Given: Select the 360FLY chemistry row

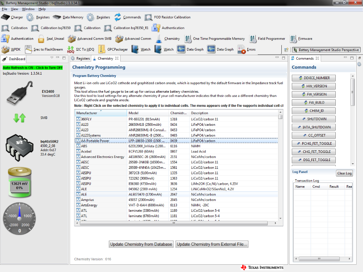Looking at the screenshot, I should pos(177,119).
